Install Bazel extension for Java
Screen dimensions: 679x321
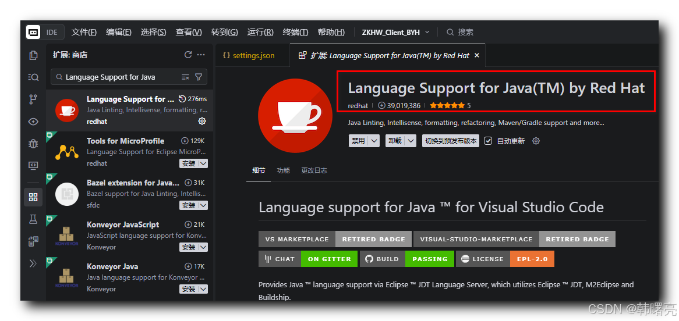(x=189, y=205)
